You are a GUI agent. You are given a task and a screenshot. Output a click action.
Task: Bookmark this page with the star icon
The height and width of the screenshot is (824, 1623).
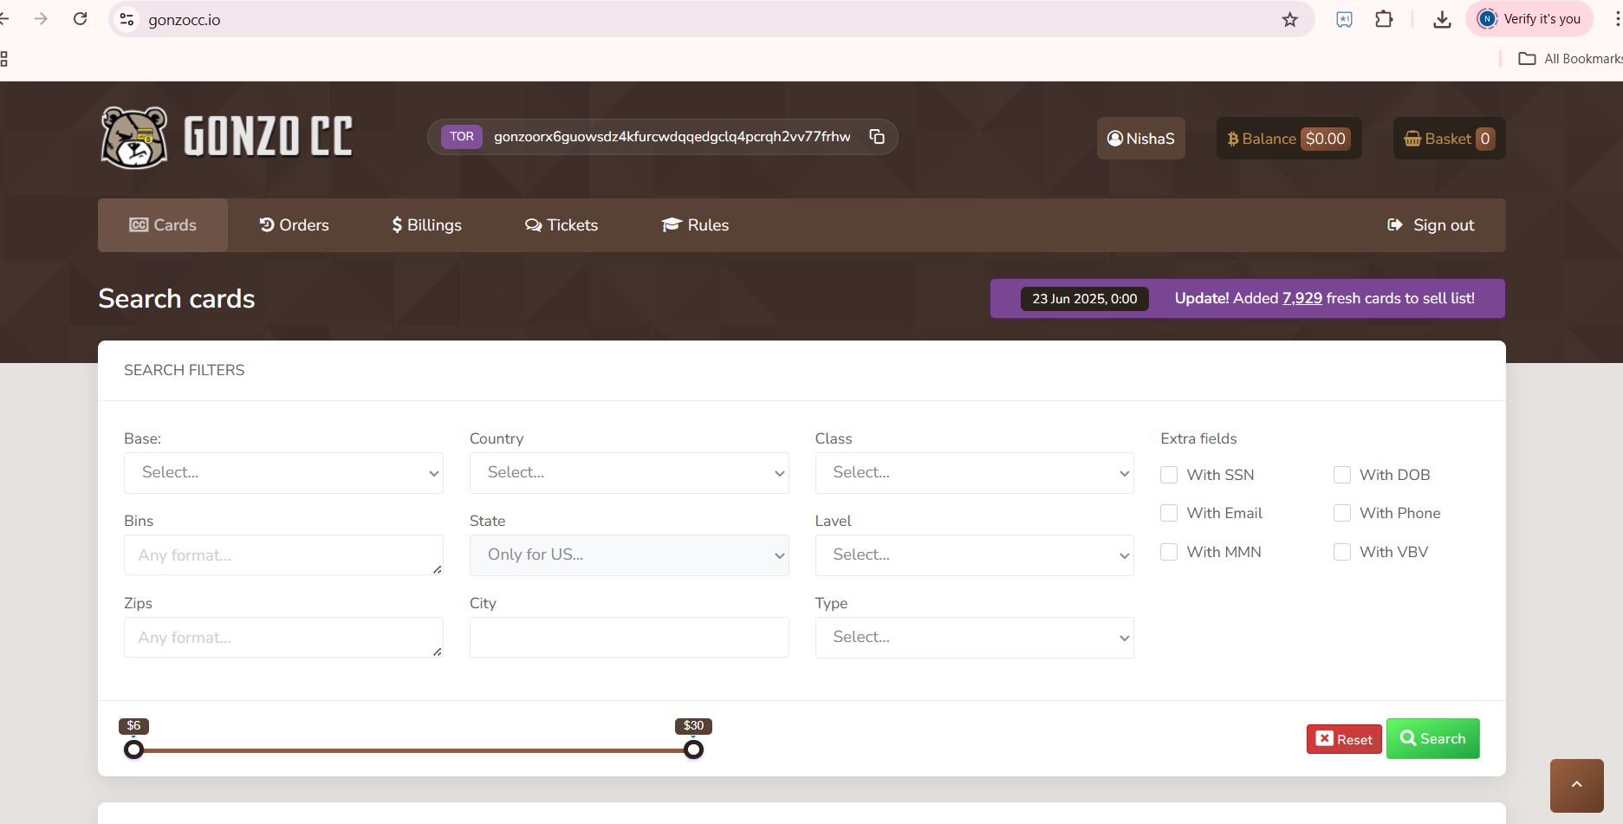coord(1289,19)
